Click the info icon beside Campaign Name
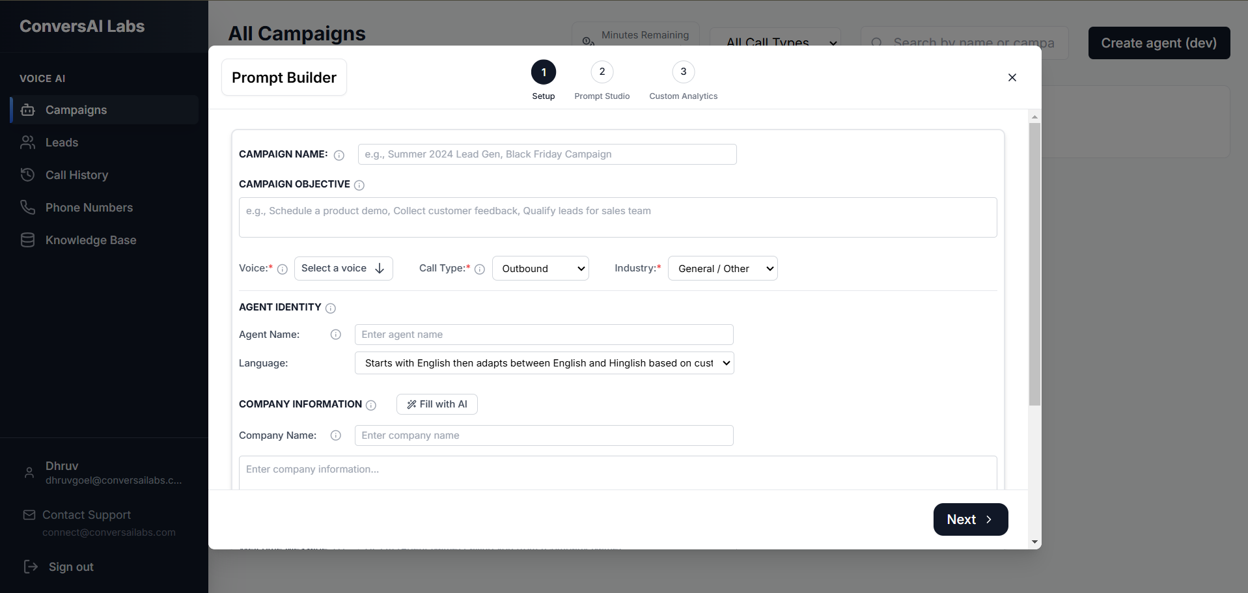 click(x=339, y=155)
